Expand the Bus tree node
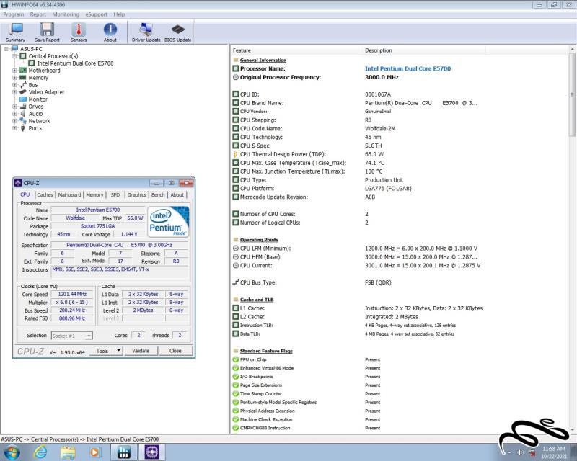This screenshot has height=461, width=577. pyautogui.click(x=14, y=84)
